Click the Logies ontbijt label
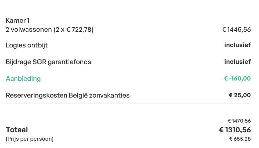Viewport: 259px width, 148px height. [27, 45]
